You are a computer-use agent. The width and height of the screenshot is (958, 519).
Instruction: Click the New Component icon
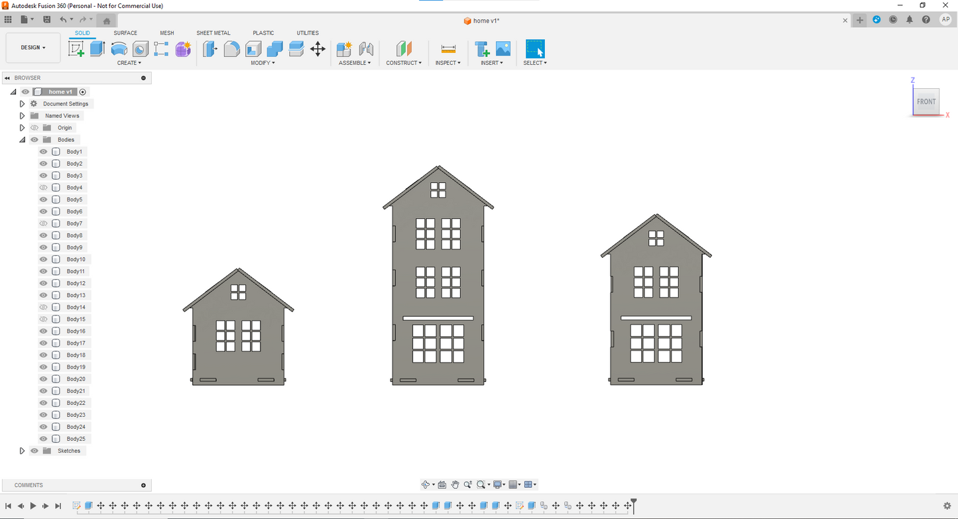click(344, 48)
